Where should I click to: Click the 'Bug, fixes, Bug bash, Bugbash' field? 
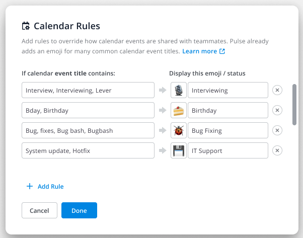(x=88, y=130)
